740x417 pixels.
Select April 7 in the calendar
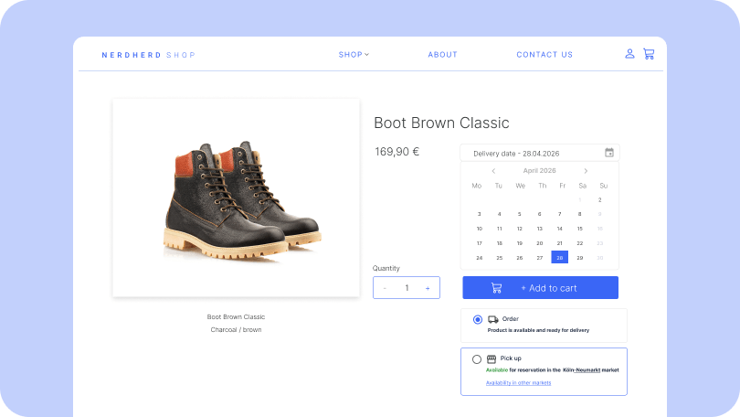pos(560,214)
